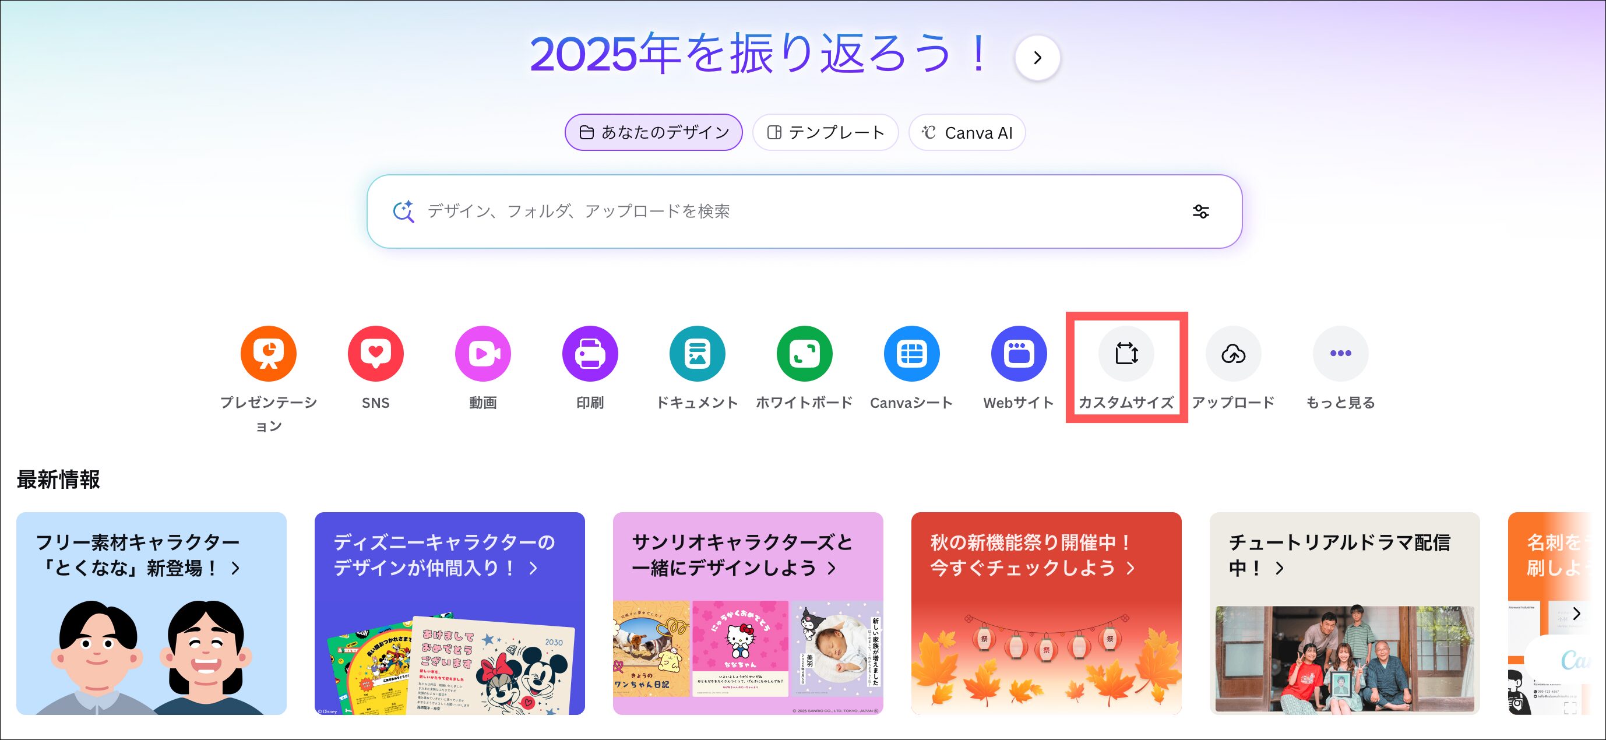1606x740 pixels.
Task: Switch to Canva AI tab
Action: tap(967, 133)
